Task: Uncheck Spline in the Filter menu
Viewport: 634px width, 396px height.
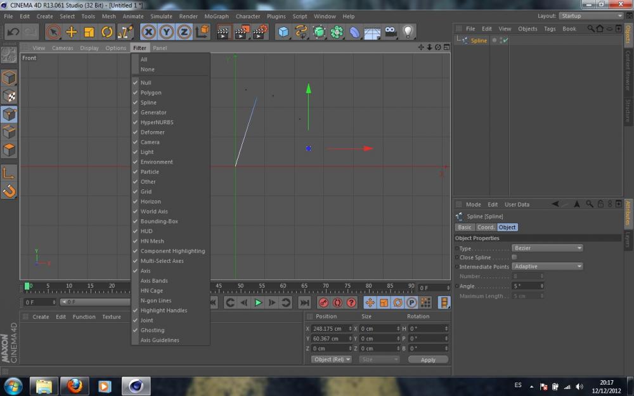Action: pyautogui.click(x=148, y=103)
